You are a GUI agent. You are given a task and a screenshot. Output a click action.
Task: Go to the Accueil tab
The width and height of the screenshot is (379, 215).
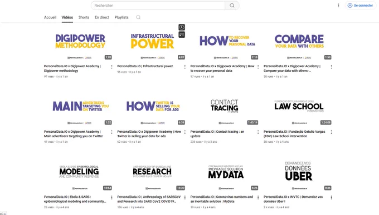coord(50,17)
